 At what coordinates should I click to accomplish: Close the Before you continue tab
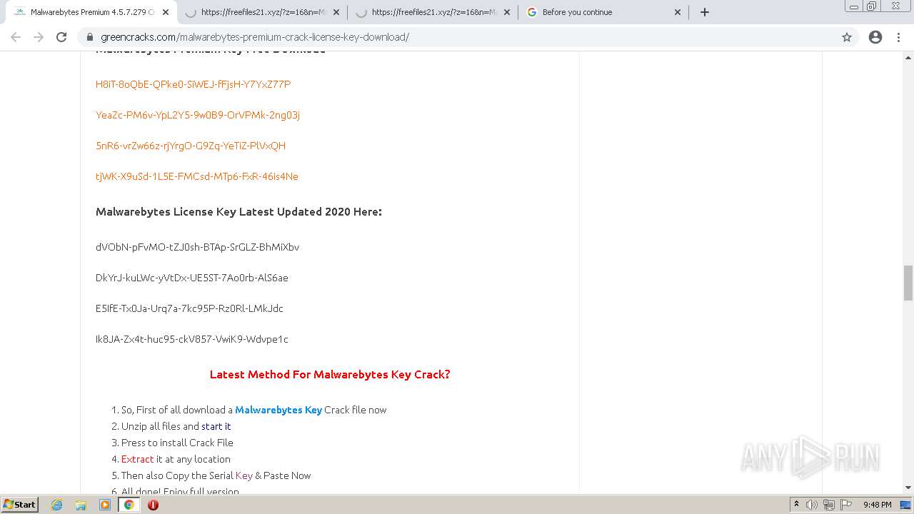click(678, 12)
